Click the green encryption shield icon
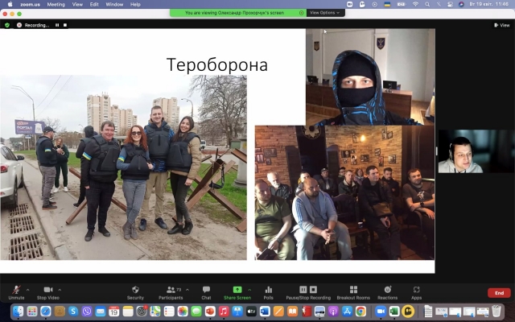The width and height of the screenshot is (515, 322). (x=7, y=25)
